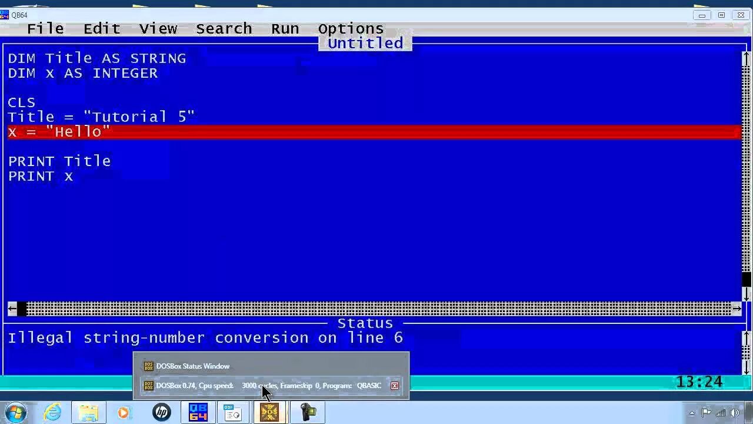Click the horizontal scrollbar thumb block

(22, 308)
